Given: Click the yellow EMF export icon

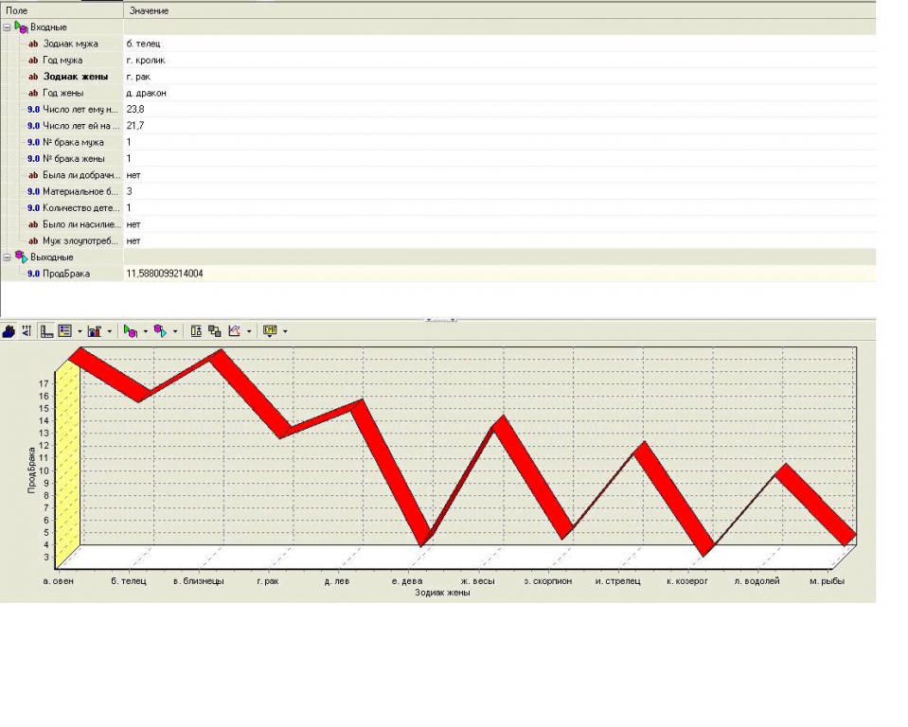Looking at the screenshot, I should click(270, 331).
